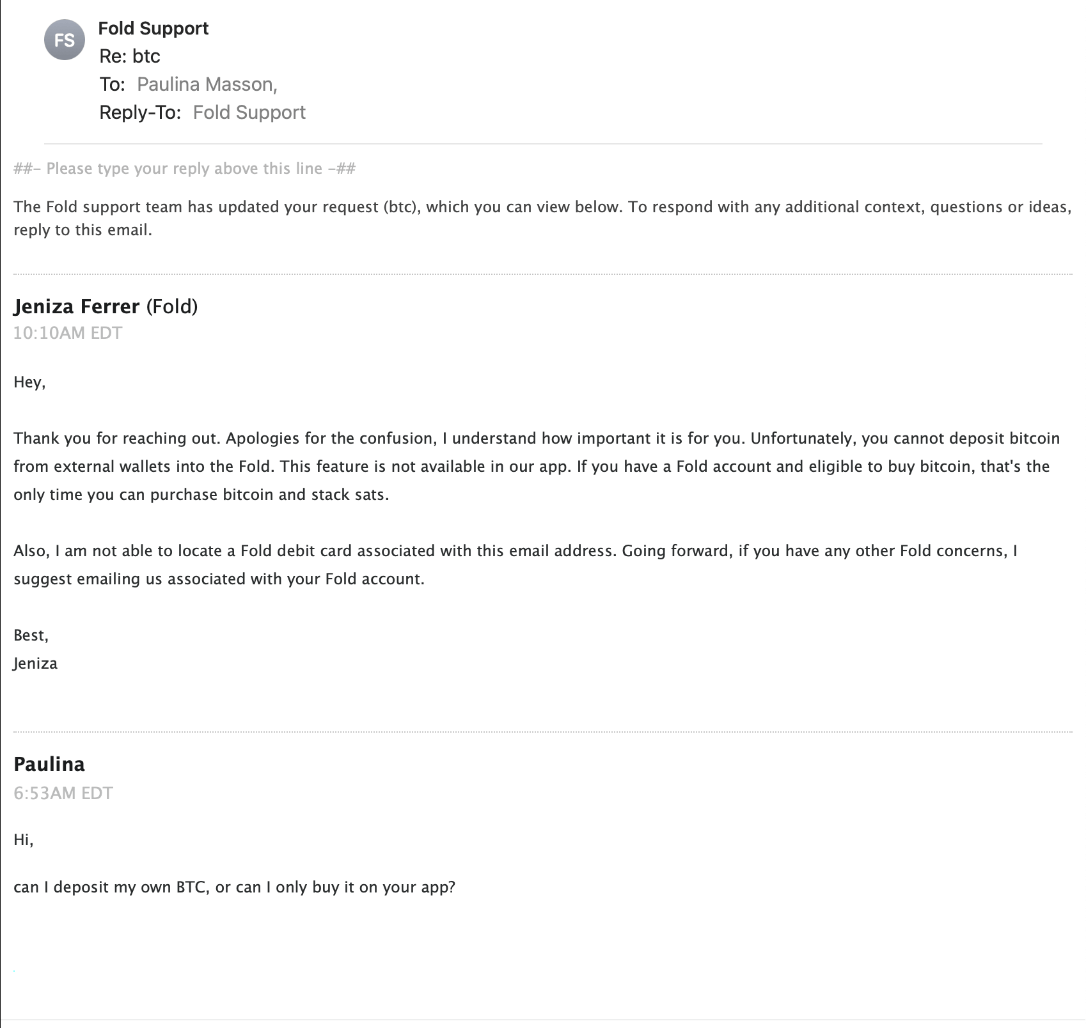
Task: Click the Paulina author heading
Action: (49, 764)
